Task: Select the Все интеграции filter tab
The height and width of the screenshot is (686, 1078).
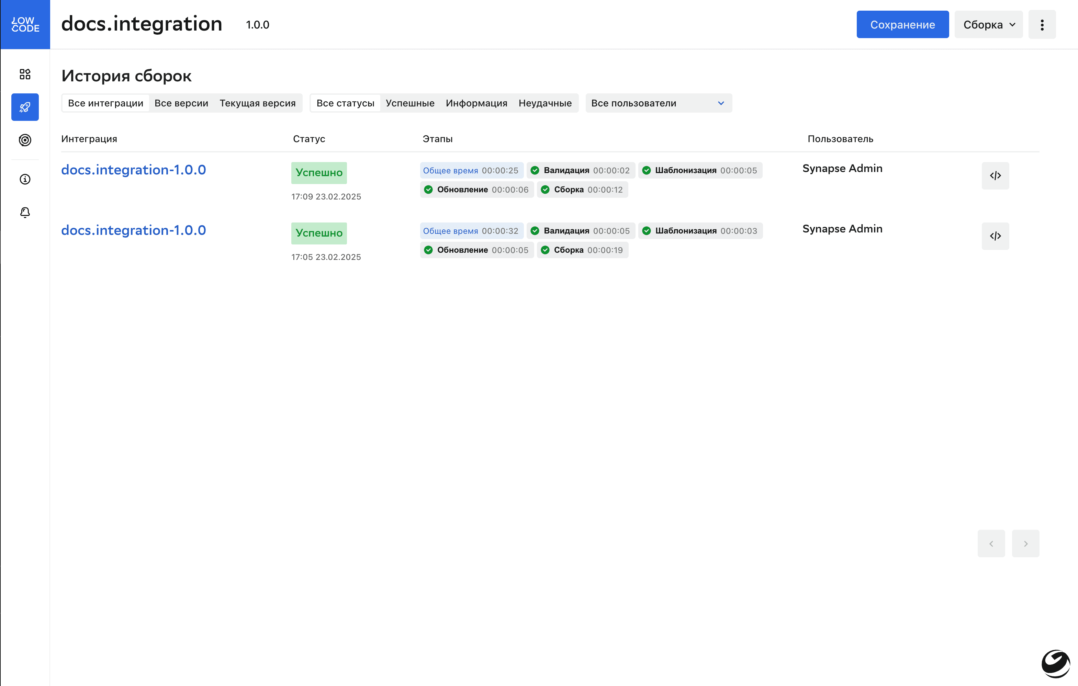Action: pos(106,103)
